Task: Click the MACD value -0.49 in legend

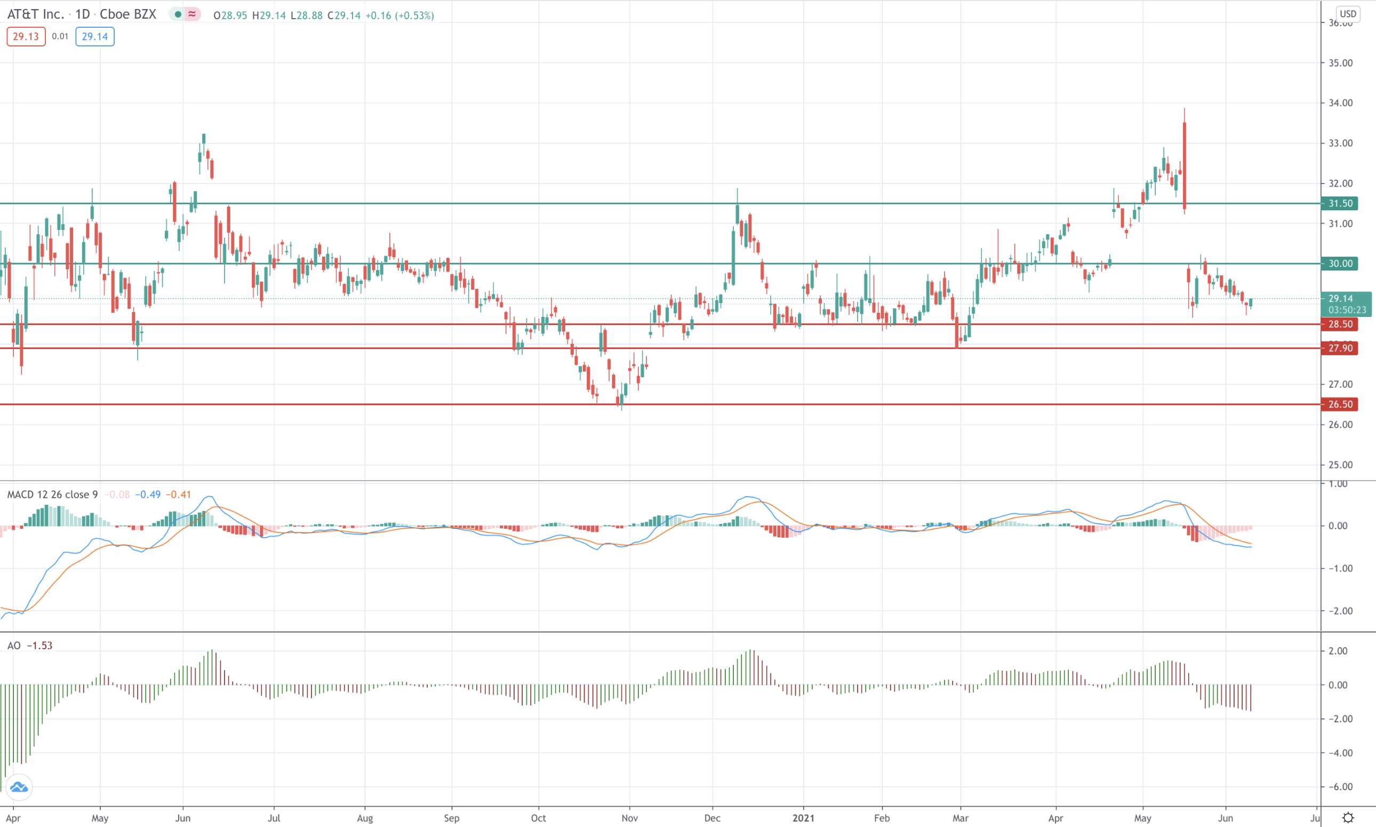Action: (148, 494)
